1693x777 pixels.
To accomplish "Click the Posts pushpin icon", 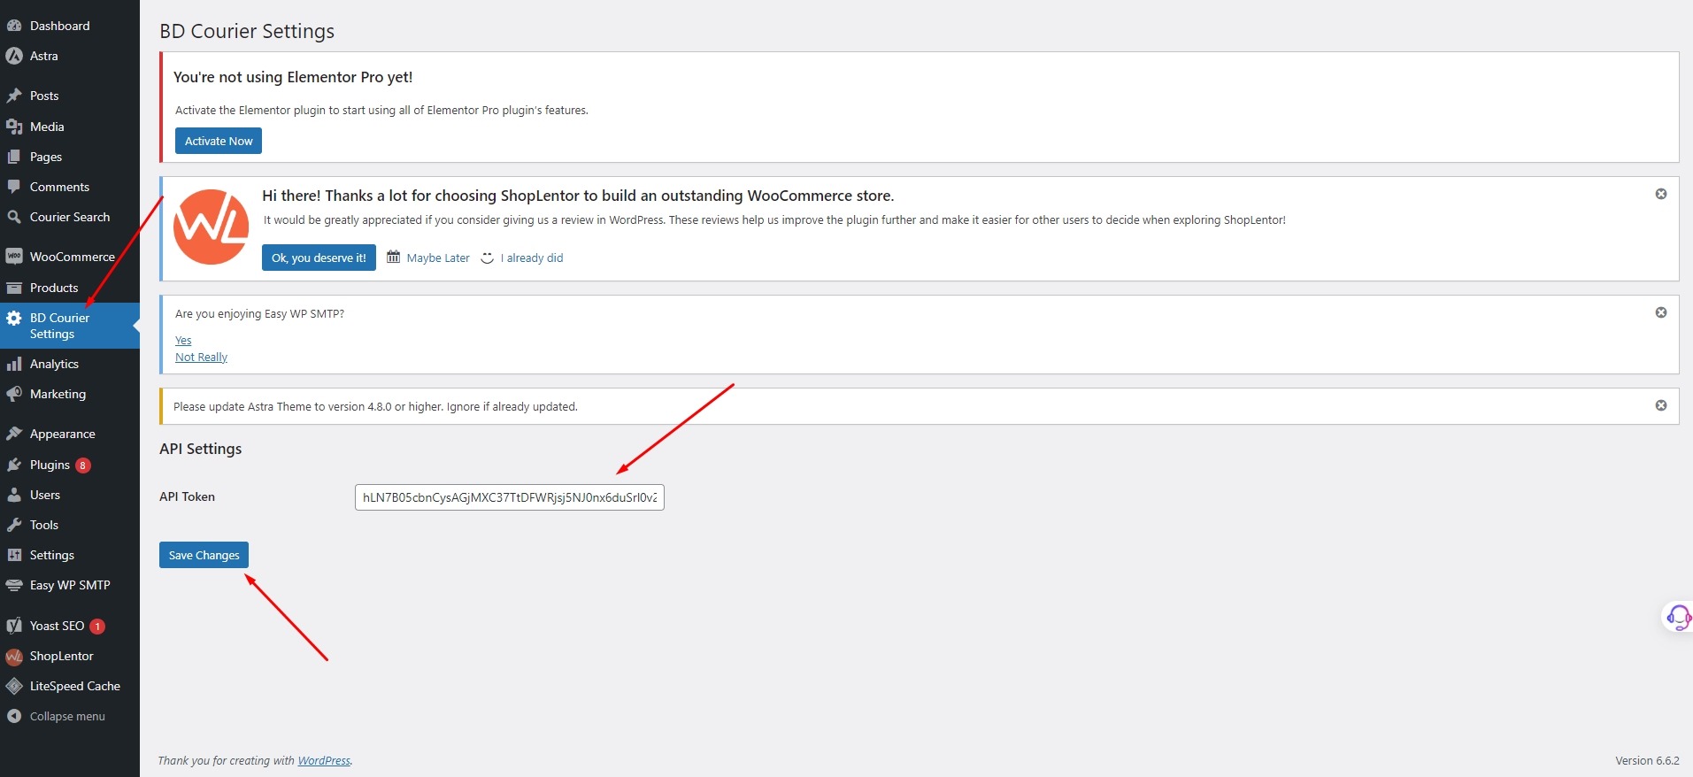I will click(14, 96).
